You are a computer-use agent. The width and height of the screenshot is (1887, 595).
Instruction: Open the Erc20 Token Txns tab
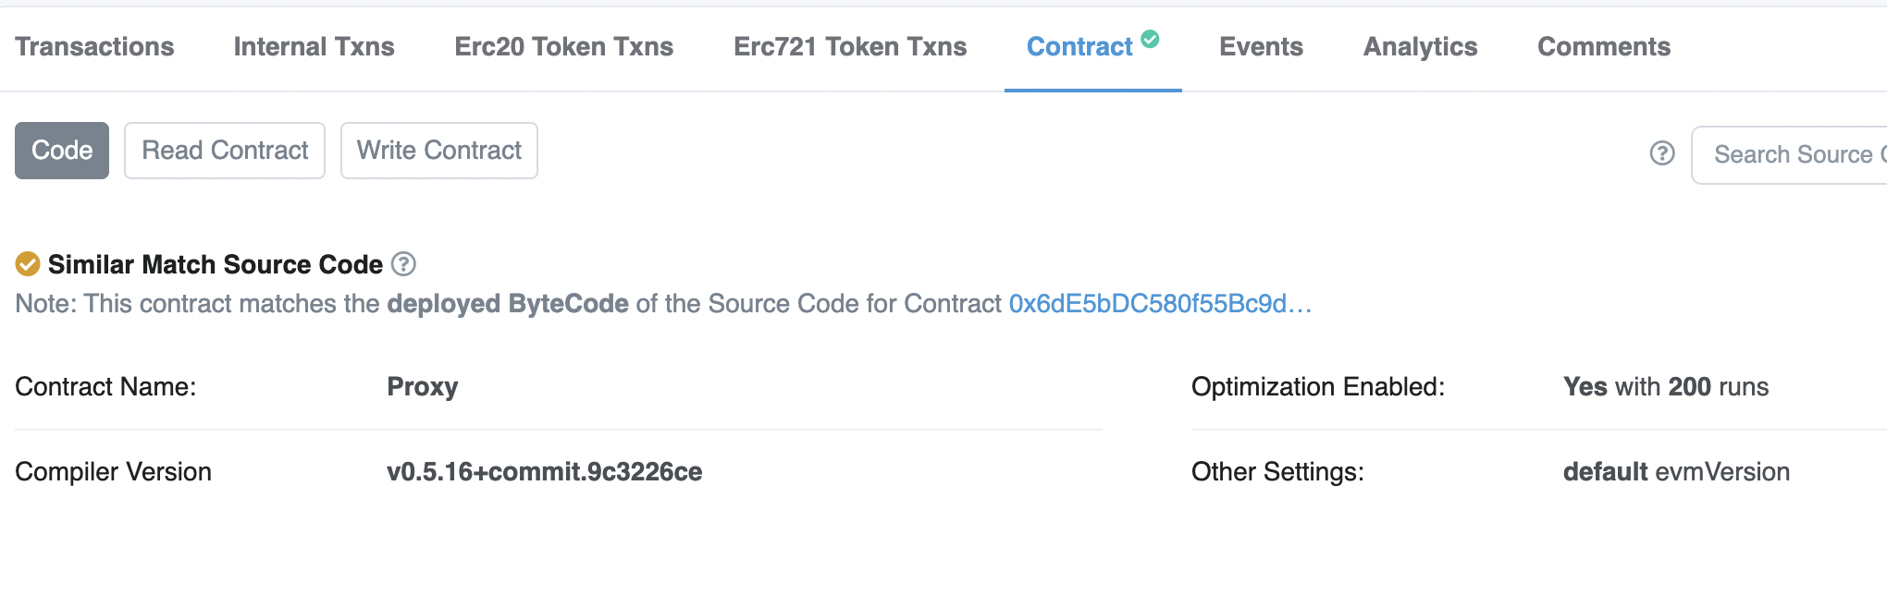[563, 47]
